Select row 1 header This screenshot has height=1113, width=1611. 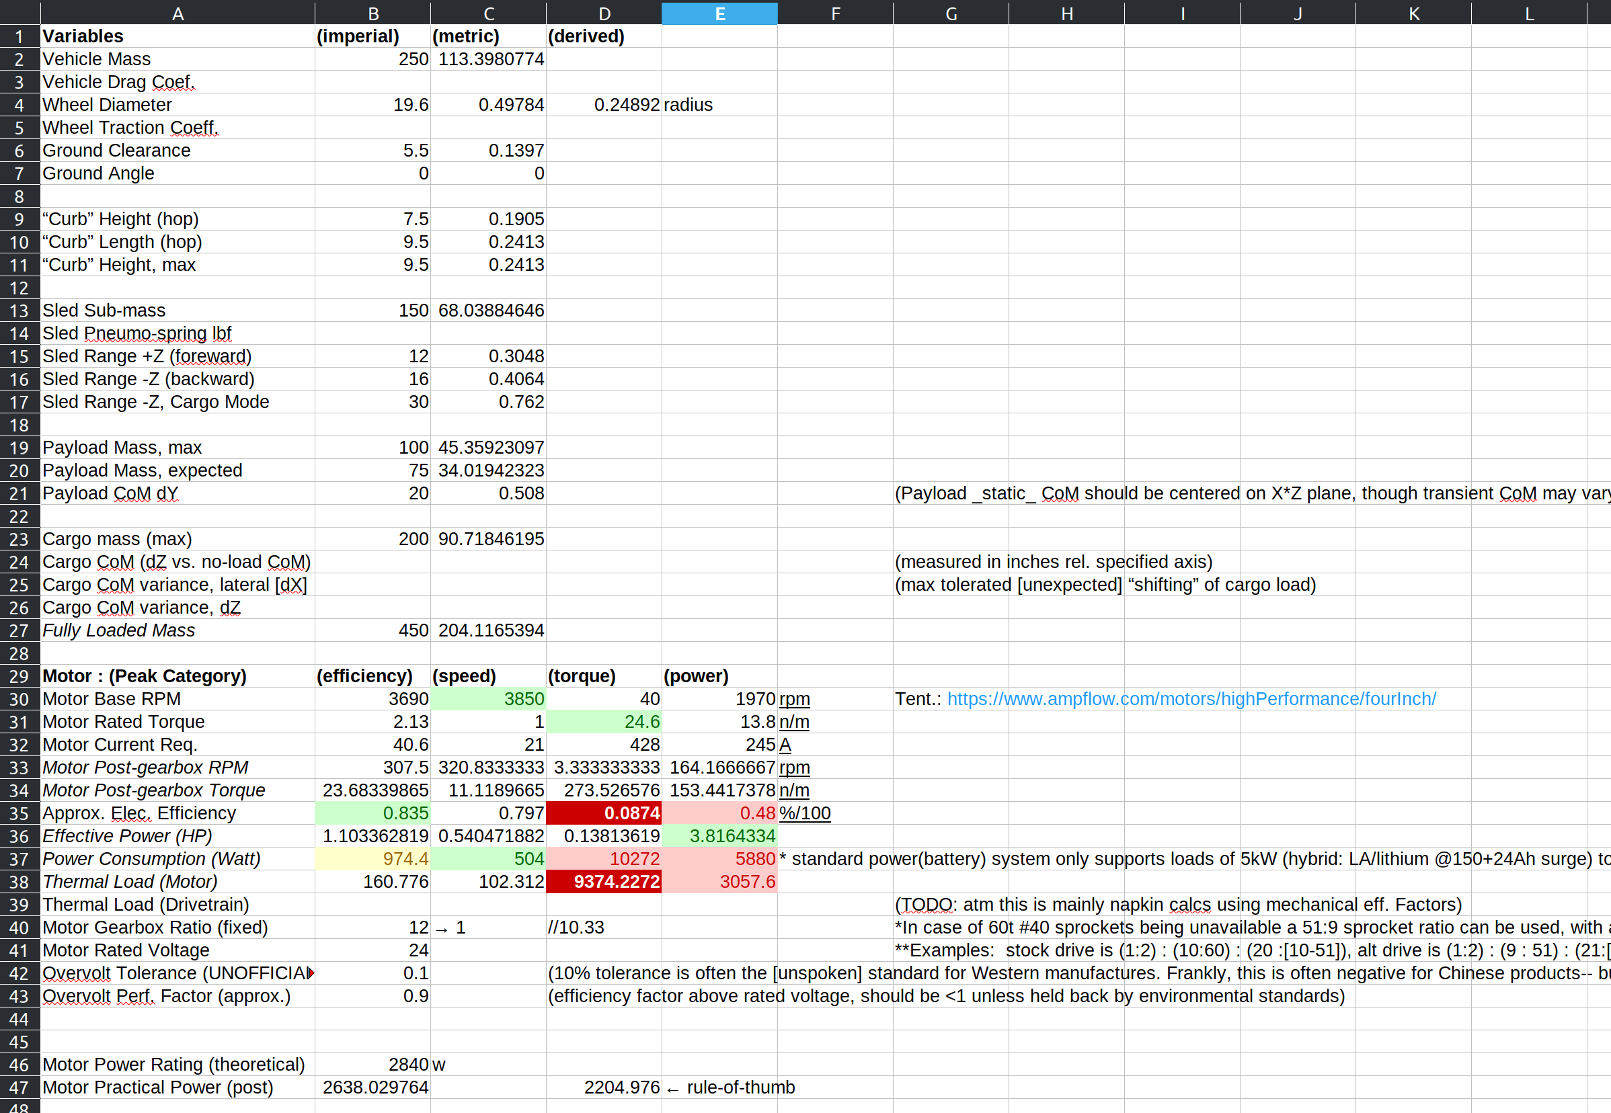[x=19, y=36]
